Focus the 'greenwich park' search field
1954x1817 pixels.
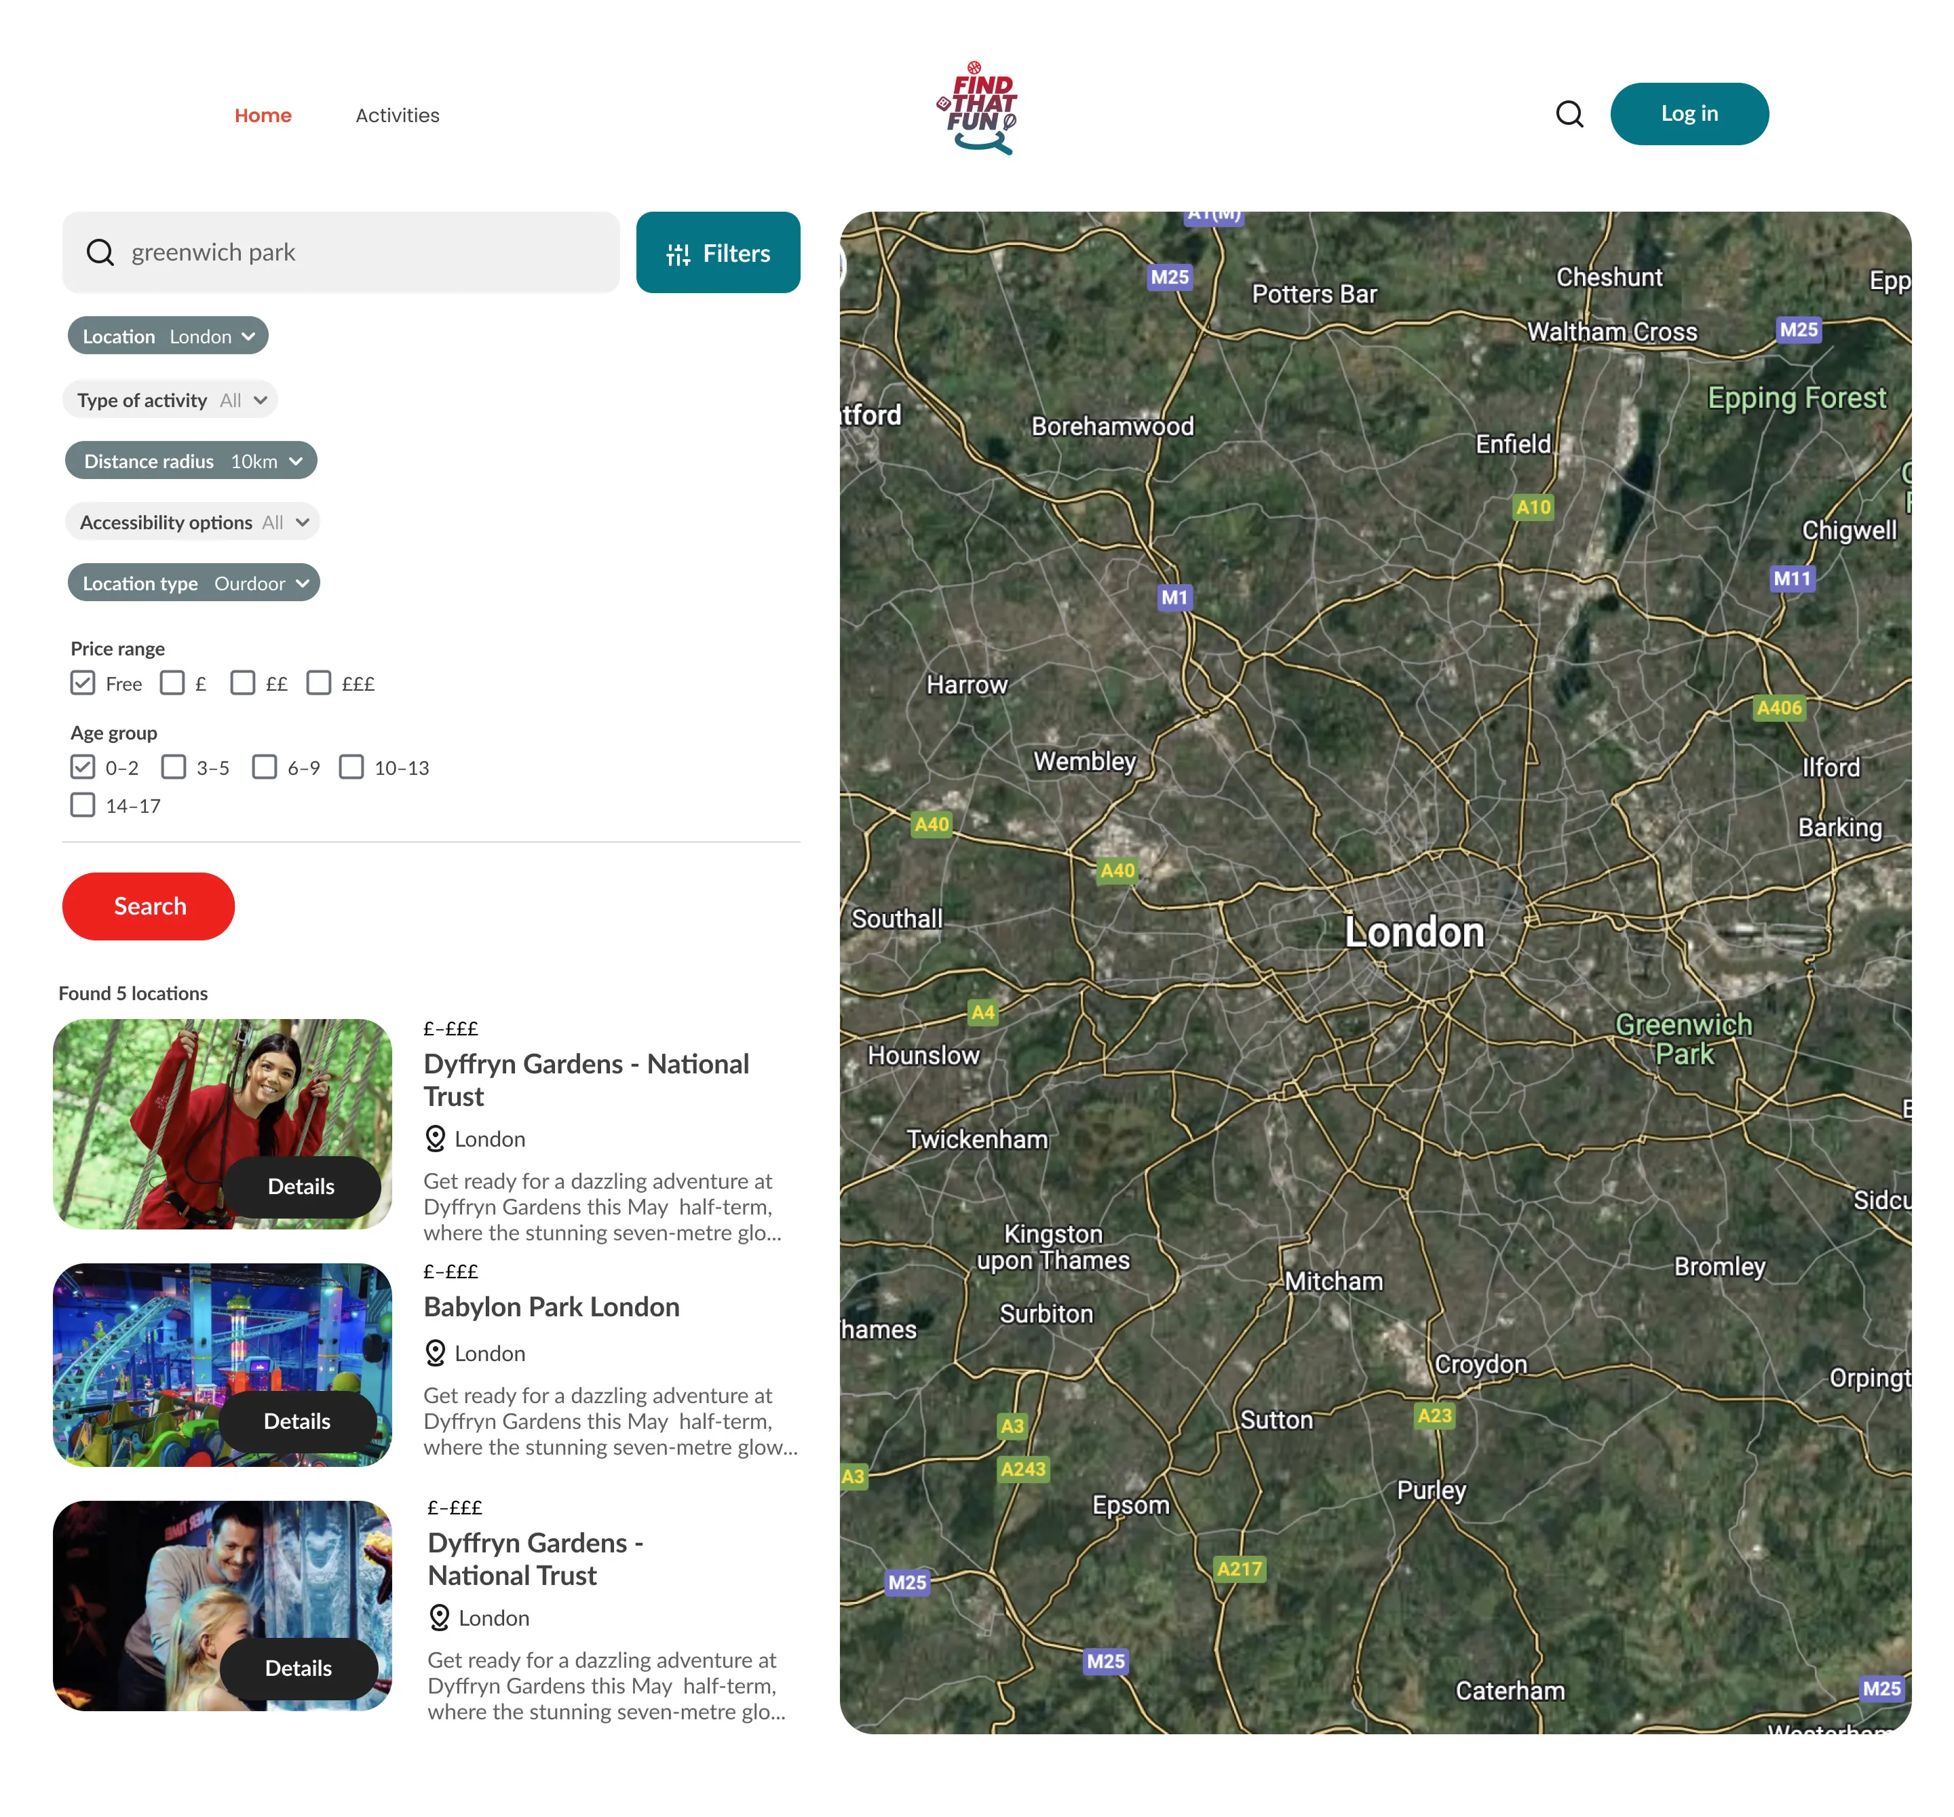click(341, 252)
